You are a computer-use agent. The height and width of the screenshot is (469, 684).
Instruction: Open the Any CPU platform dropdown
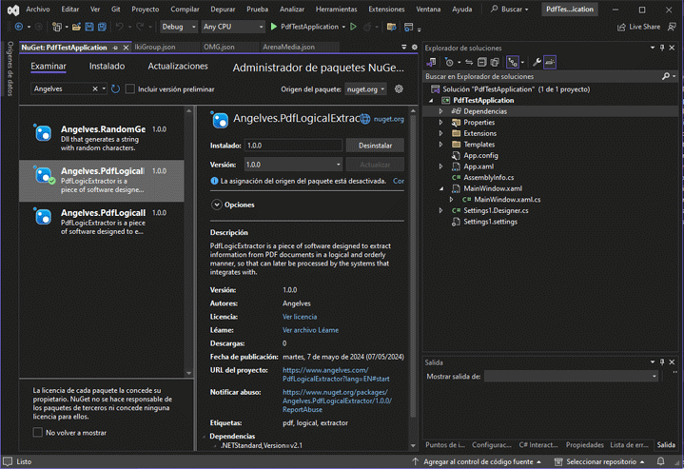[233, 27]
